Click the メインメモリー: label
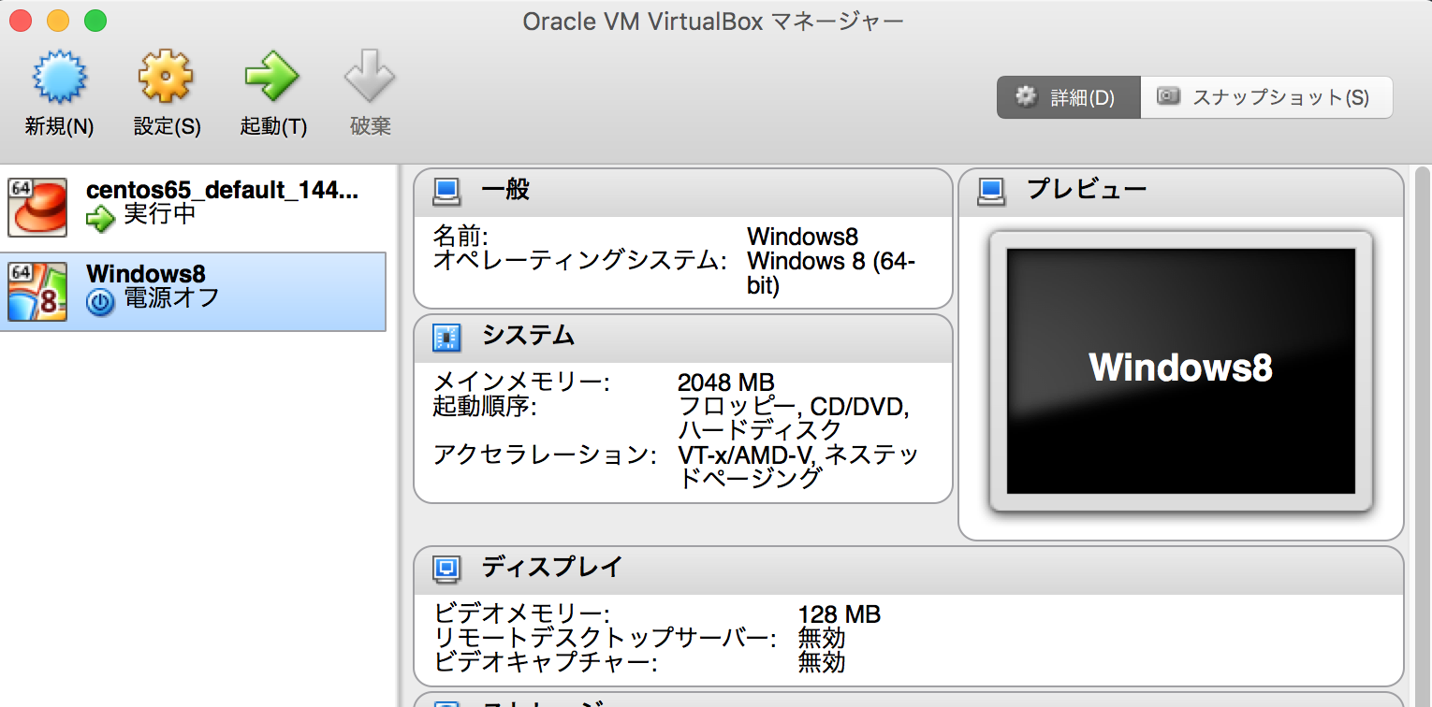Image resolution: width=1432 pixels, height=707 pixels. 521,382
